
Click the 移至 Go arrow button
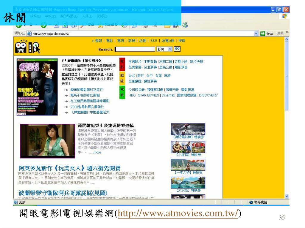pos(267,33)
